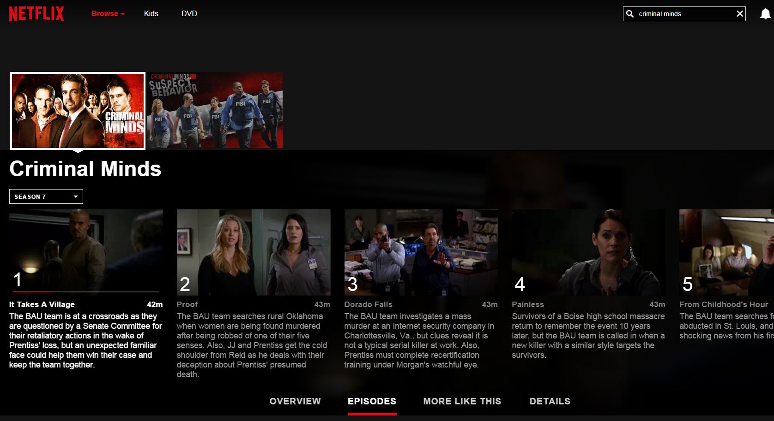Select the Criminal Minds show thumbnail

click(78, 111)
